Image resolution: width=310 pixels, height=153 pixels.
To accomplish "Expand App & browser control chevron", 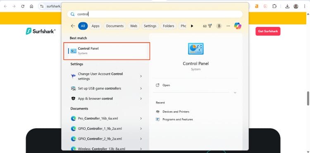I will point(141,98).
